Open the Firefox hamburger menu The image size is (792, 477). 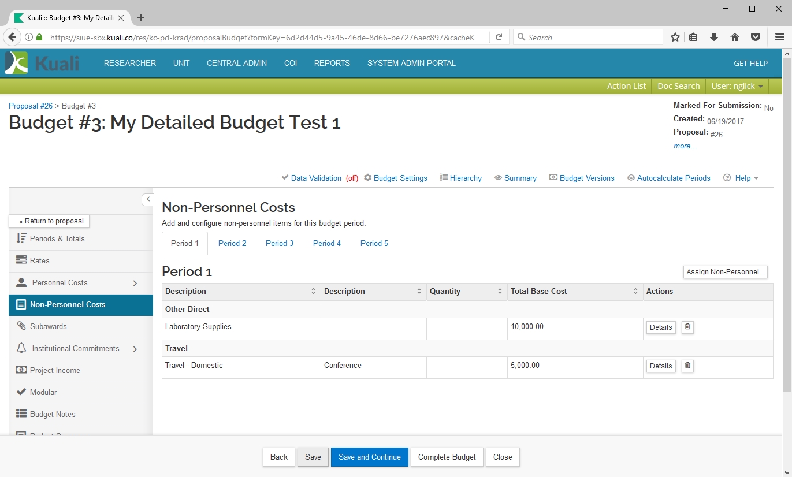779,38
